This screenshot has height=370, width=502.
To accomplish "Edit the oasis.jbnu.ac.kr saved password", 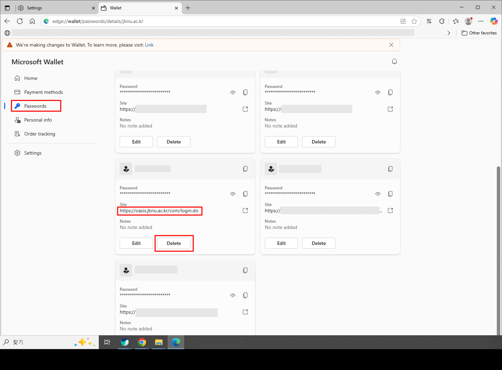I will pyautogui.click(x=136, y=243).
